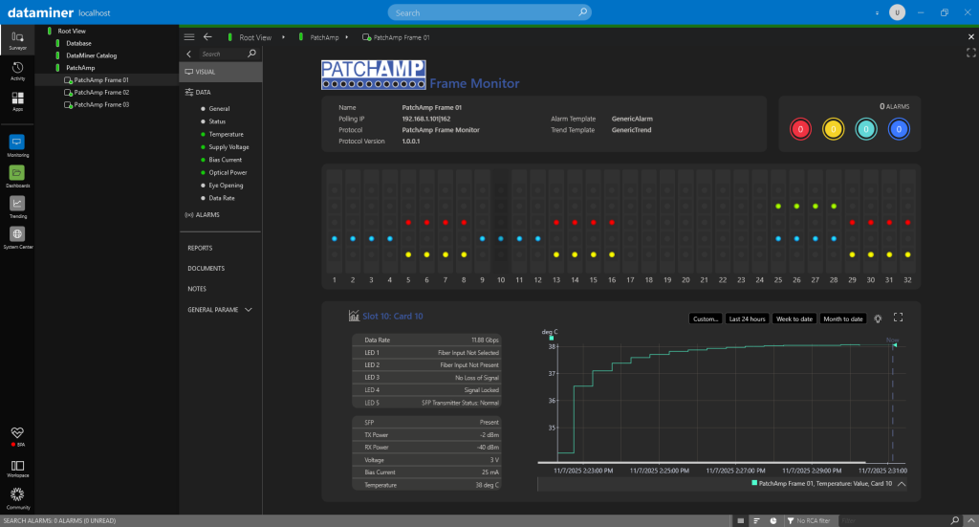Expand the alarm console with bottom-right chevron
Image resolution: width=979 pixels, height=527 pixels.
point(968,520)
